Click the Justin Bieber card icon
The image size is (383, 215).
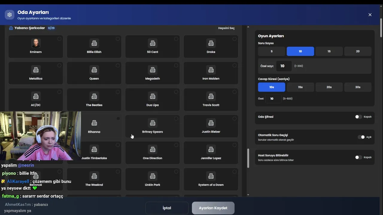211,123
